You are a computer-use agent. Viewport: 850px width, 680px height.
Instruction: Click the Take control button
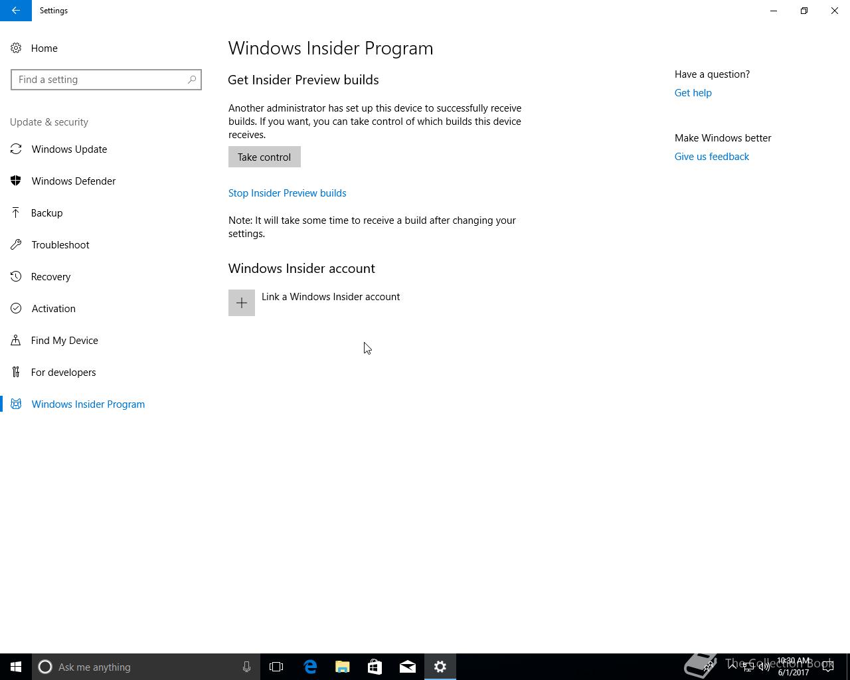264,157
